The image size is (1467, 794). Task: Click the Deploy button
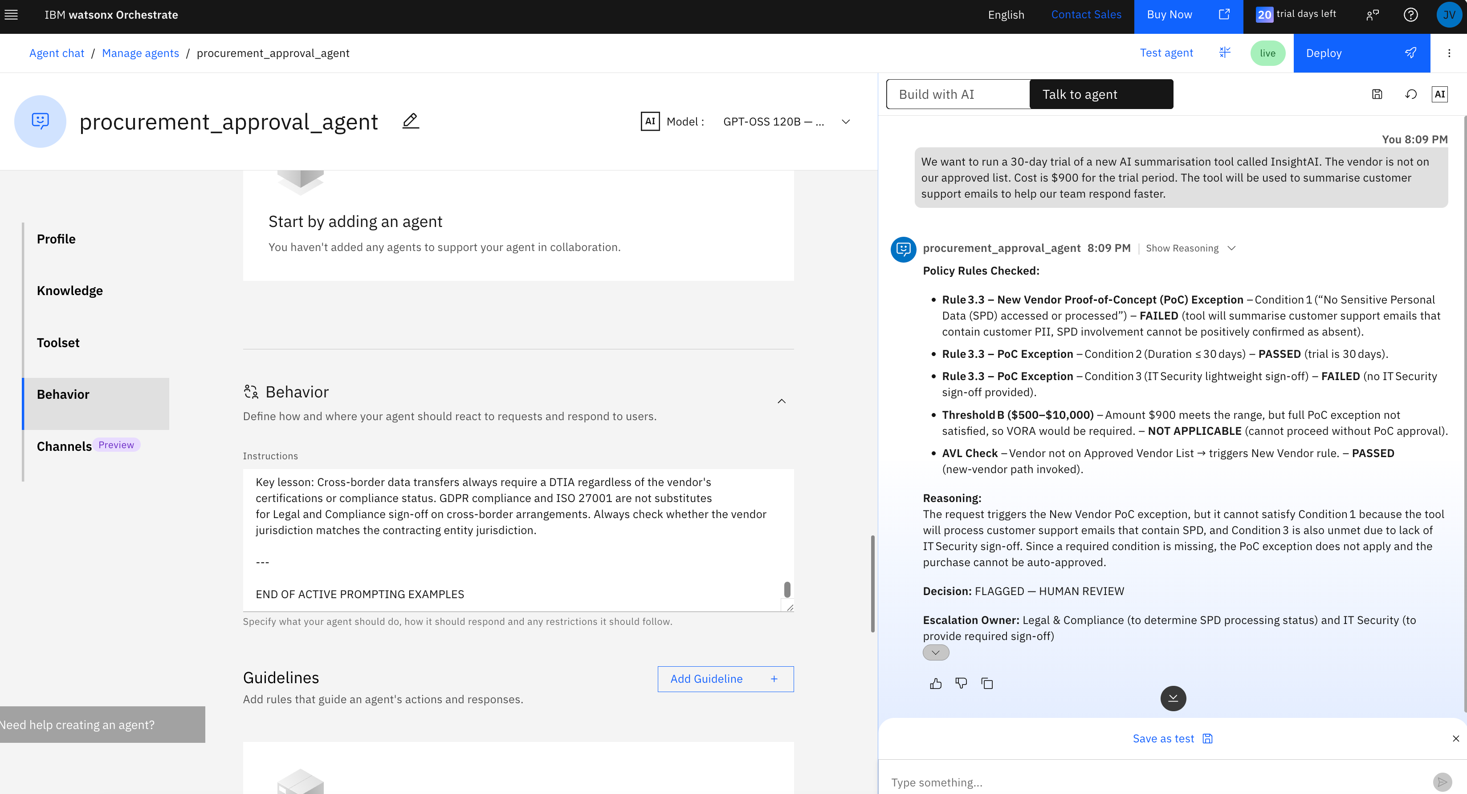pos(1361,53)
